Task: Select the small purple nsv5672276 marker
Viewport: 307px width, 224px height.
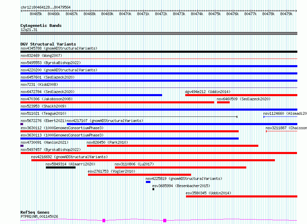Action: pyautogui.click(x=22, y=124)
